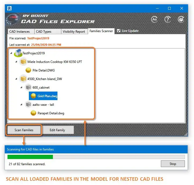This screenshot has height=185, width=194.
Task: Click the RV Boost speedometer logo
Action: 13,19
